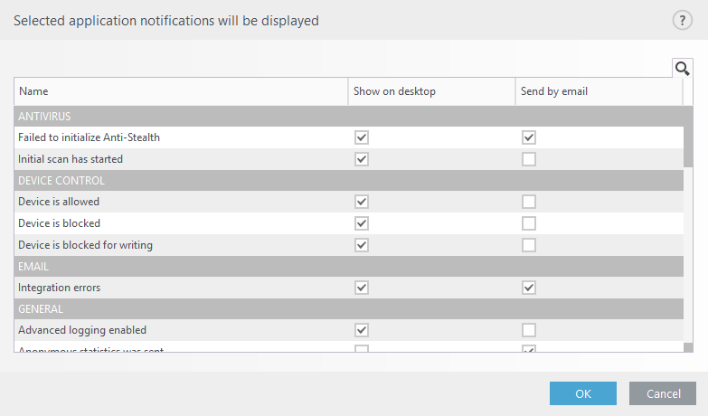Select the 'Device is allowed' row text
The width and height of the screenshot is (708, 416).
(x=59, y=202)
